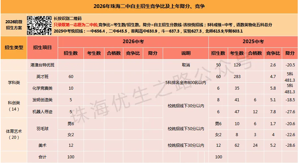The width and height of the screenshot is (298, 163).
Task: Click the 长按识别二维码 text
Action: pos(68,19)
